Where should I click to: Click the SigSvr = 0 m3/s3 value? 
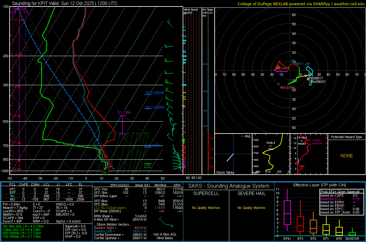point(68,221)
